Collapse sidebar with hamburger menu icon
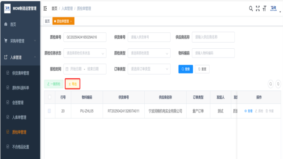The image size is (283, 159). [x=45, y=8]
